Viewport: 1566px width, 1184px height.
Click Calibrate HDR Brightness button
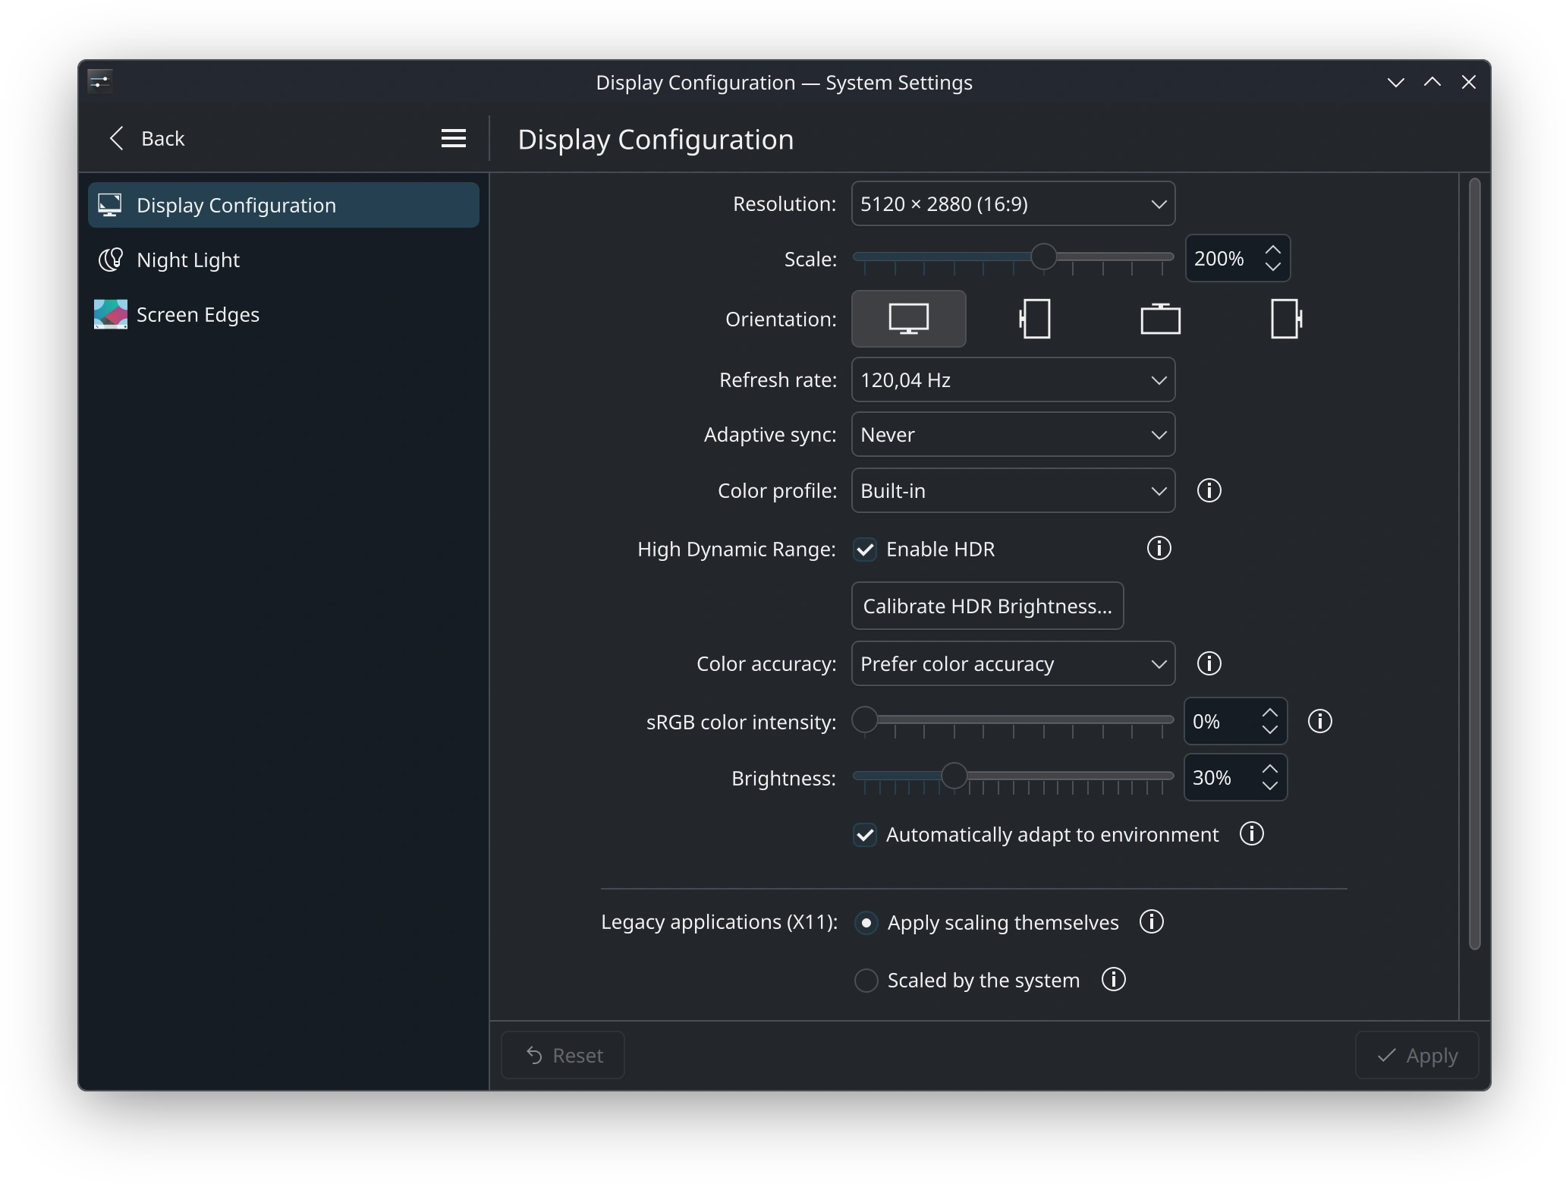point(987,606)
